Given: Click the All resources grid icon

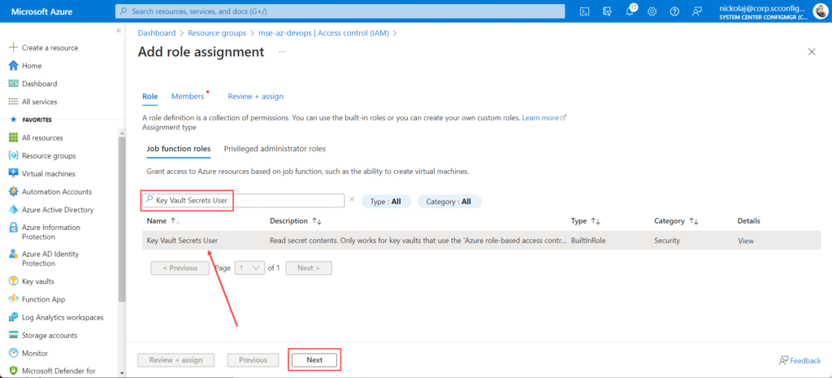Looking at the screenshot, I should 14,137.
